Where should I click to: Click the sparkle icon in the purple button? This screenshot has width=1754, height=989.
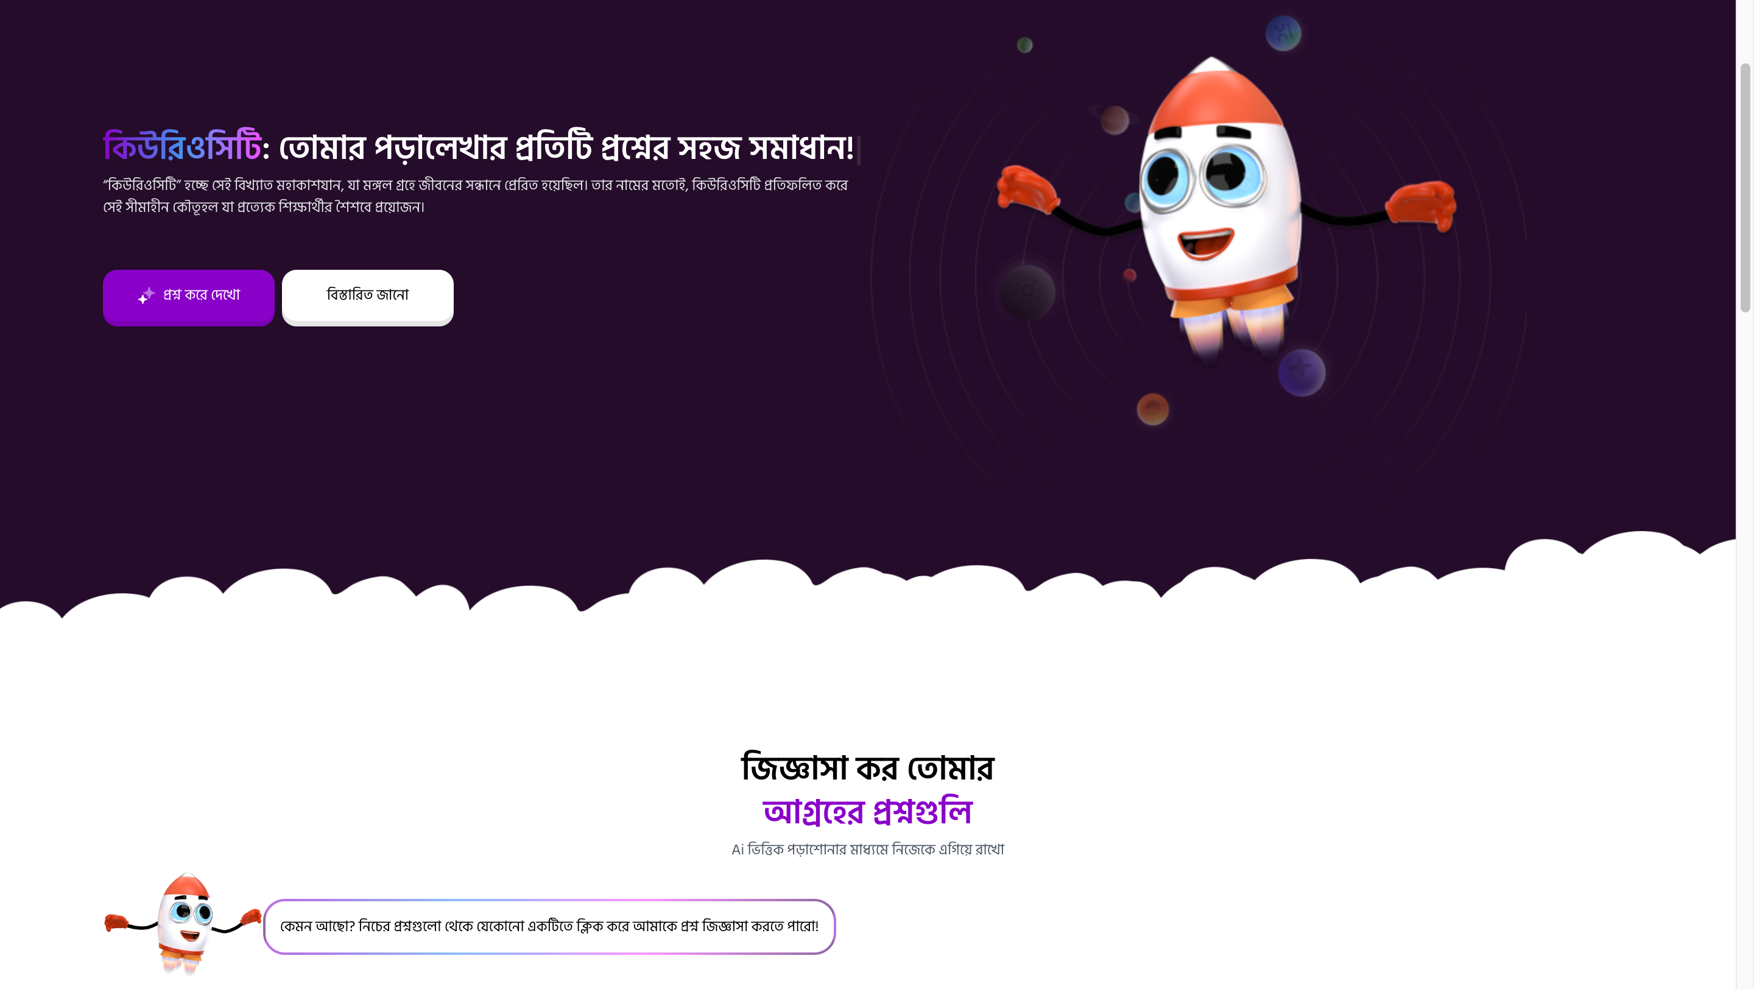point(146,295)
